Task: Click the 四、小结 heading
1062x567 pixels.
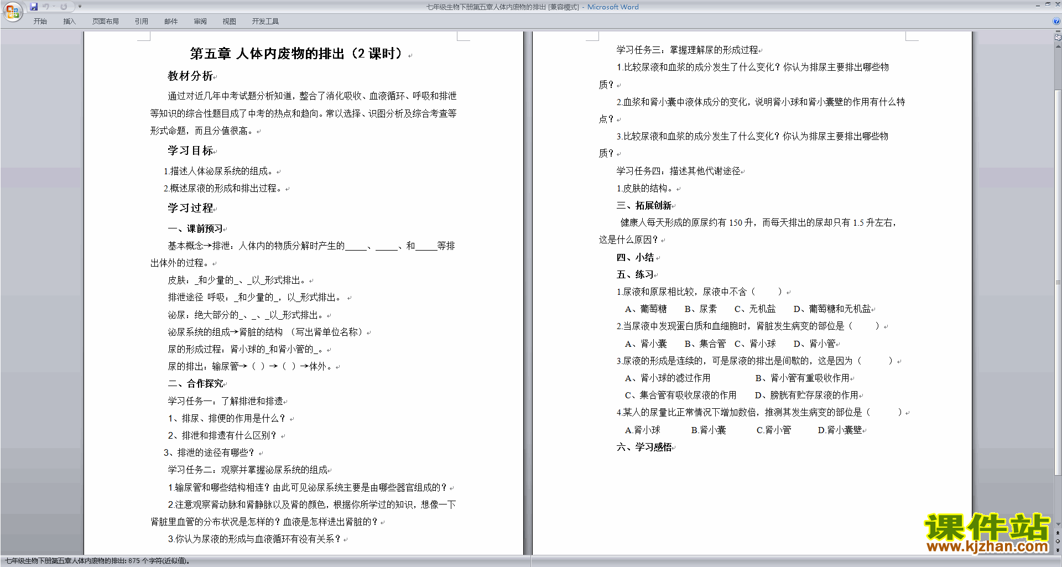Action: 636,257
